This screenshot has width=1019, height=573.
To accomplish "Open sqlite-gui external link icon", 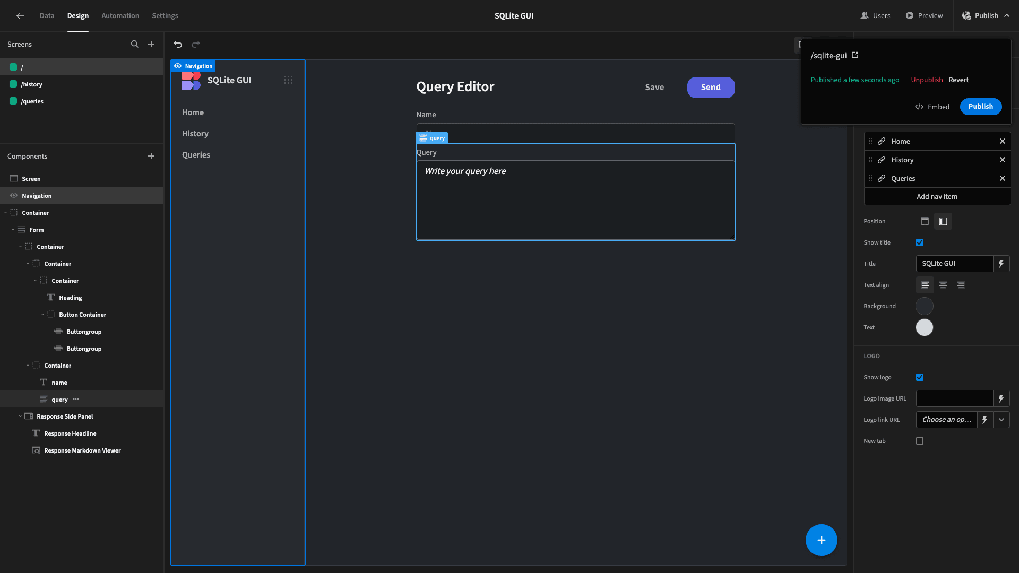I will point(855,55).
